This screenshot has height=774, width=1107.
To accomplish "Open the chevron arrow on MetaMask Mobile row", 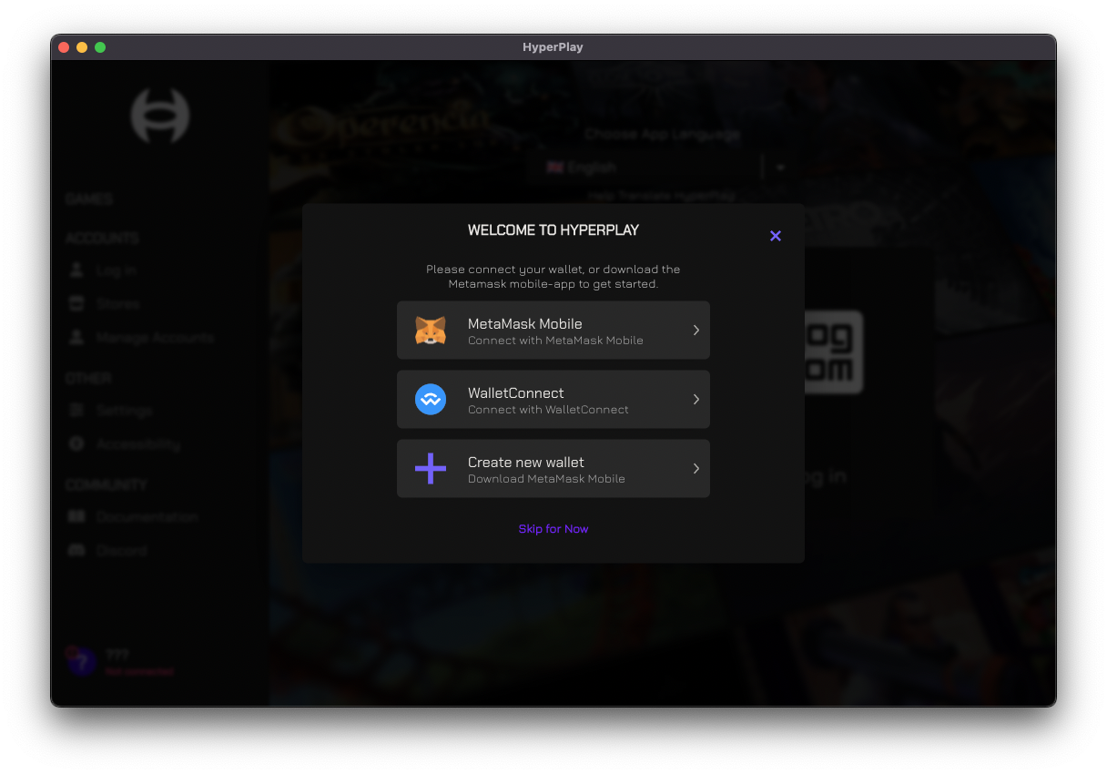I will click(x=696, y=330).
